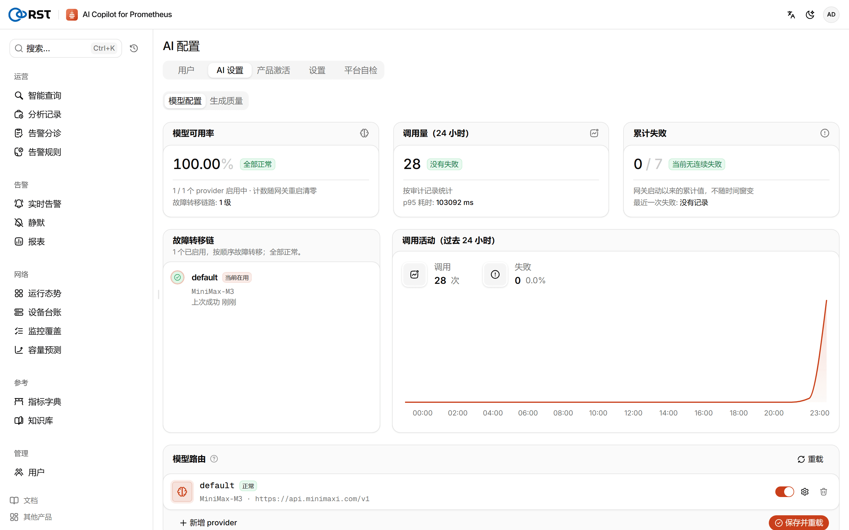This screenshot has height=530, width=849.
Task: Click the default provider brain thumbnail icon
Action: tap(182, 492)
